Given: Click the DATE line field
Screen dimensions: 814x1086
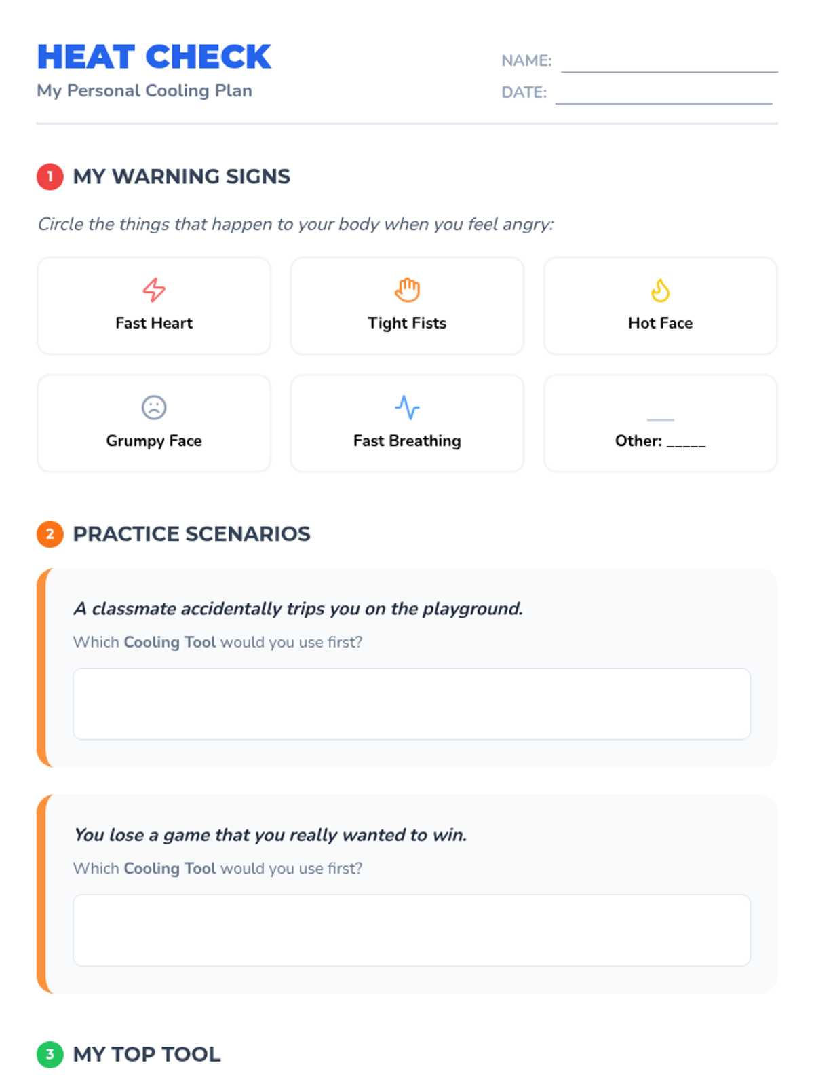Looking at the screenshot, I should (663, 94).
